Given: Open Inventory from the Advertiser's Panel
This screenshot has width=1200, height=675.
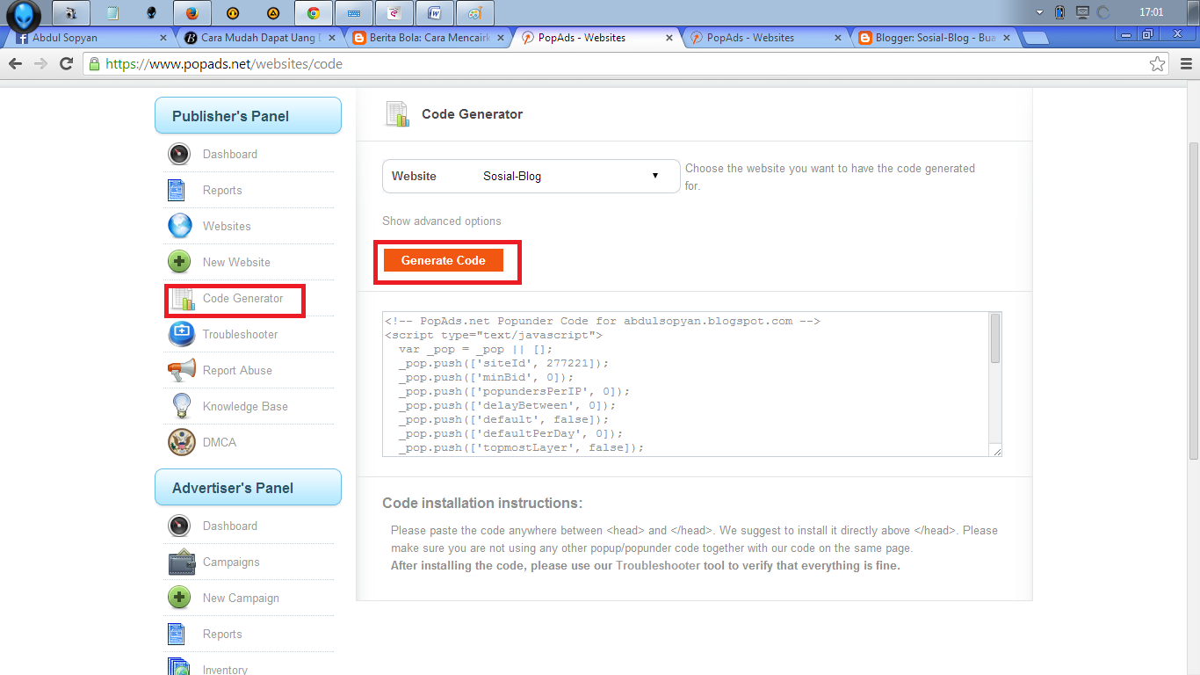Looking at the screenshot, I should pyautogui.click(x=225, y=668).
